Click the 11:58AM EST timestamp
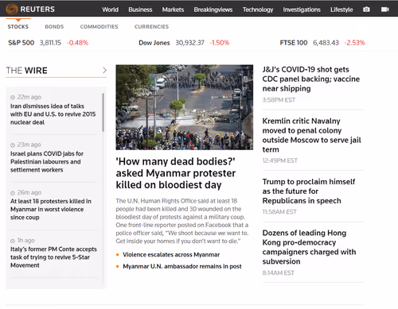Image resolution: width=398 pixels, height=309 pixels. (279, 212)
